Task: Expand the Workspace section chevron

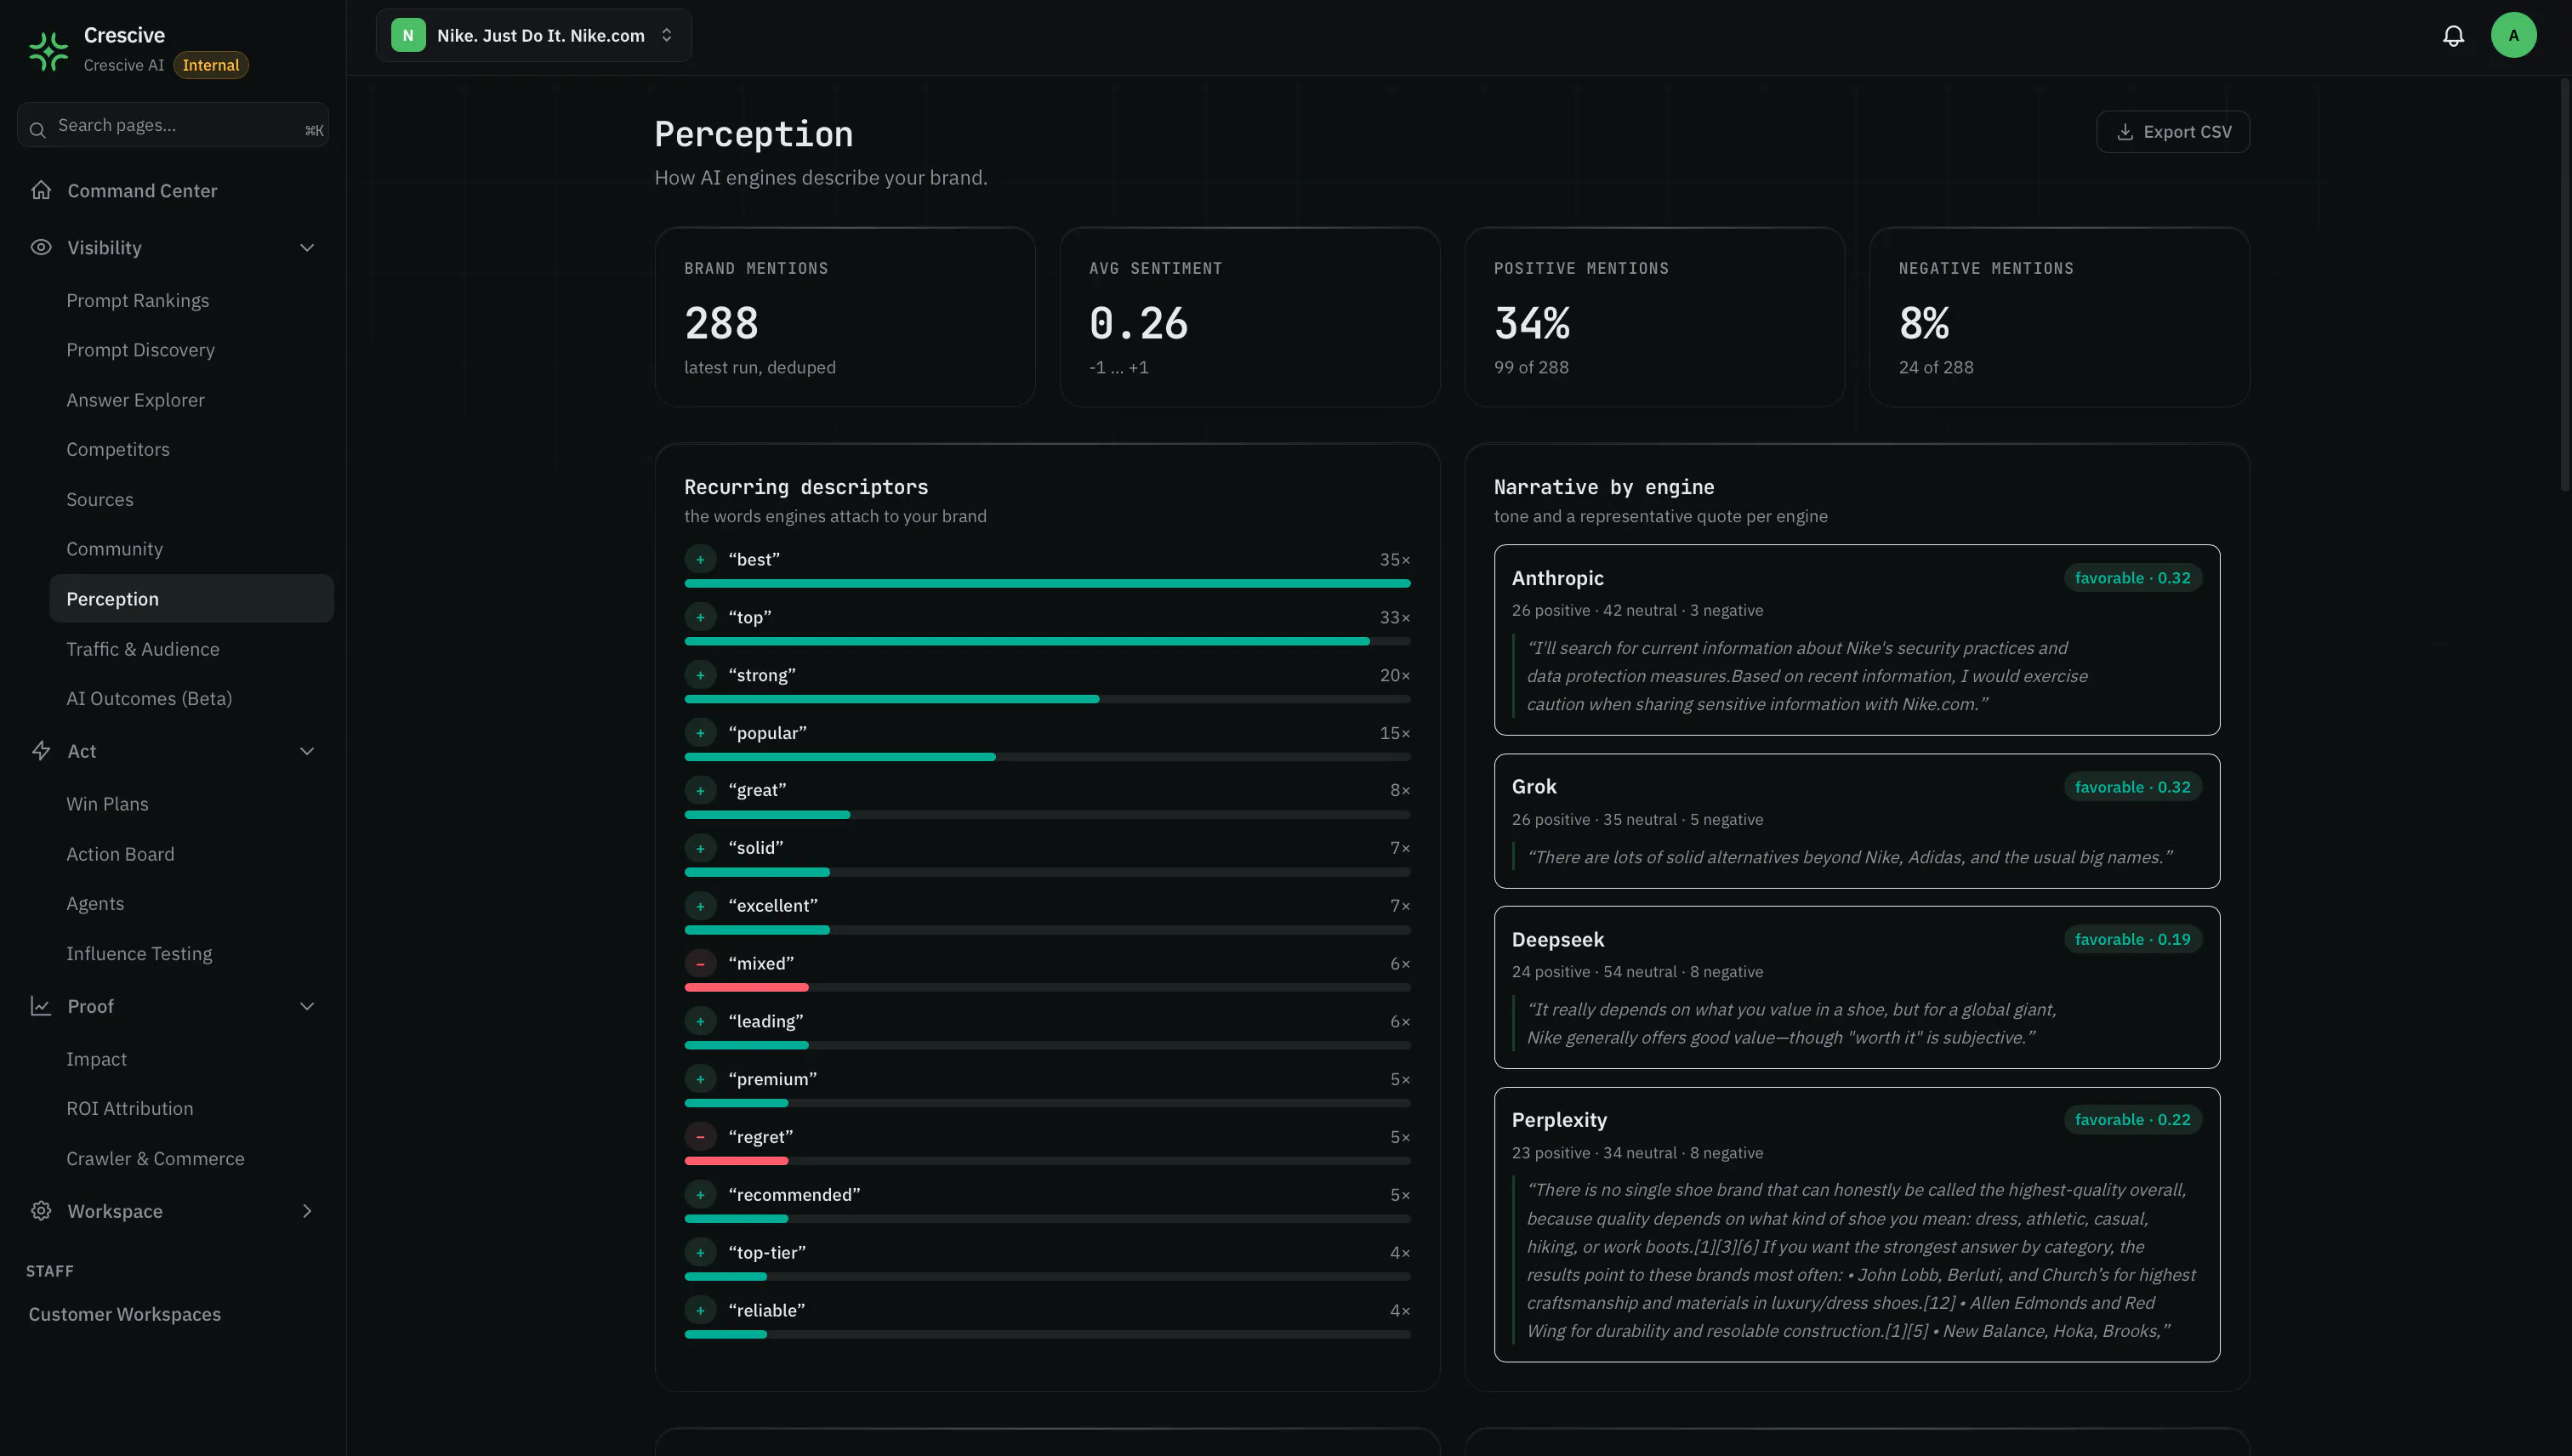Action: pos(307,1211)
